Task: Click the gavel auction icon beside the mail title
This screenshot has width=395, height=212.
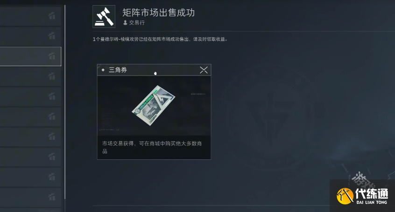Action: [104, 17]
